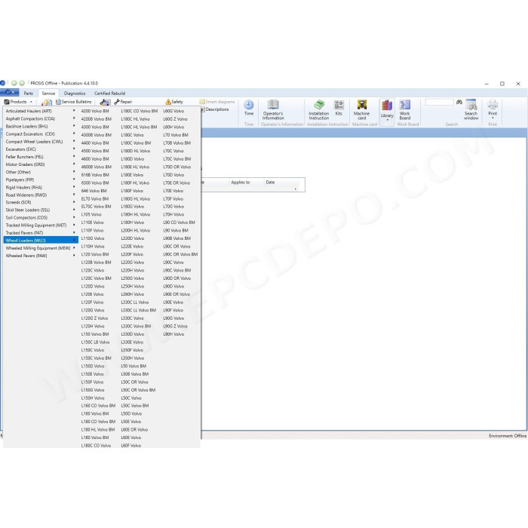Image resolution: width=528 pixels, height=528 pixels.
Task: Select Backhoe Loaders (BHL) menu entry
Action: 41,126
